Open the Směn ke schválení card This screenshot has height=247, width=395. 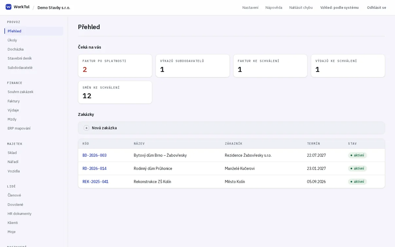(115, 92)
